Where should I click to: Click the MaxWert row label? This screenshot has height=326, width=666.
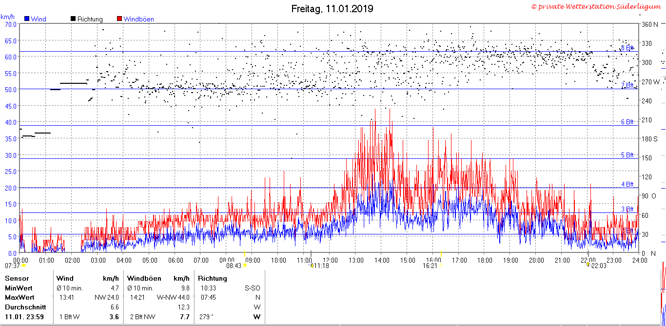(20, 297)
